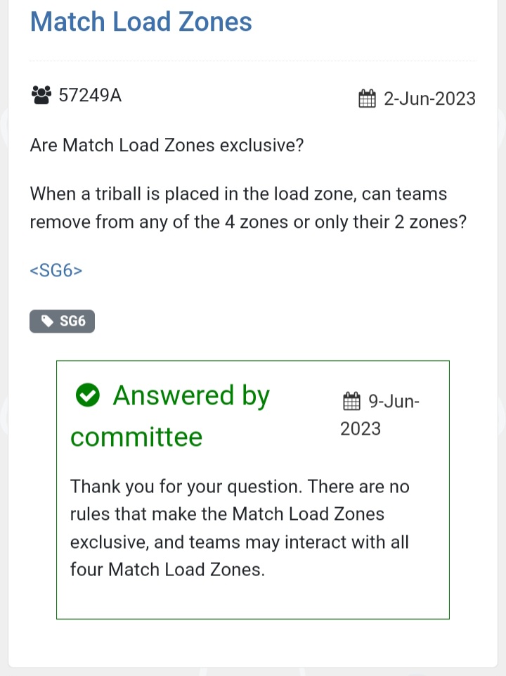506x676 pixels.
Task: Click the '9-Jun-' answer date text
Action: tap(394, 402)
